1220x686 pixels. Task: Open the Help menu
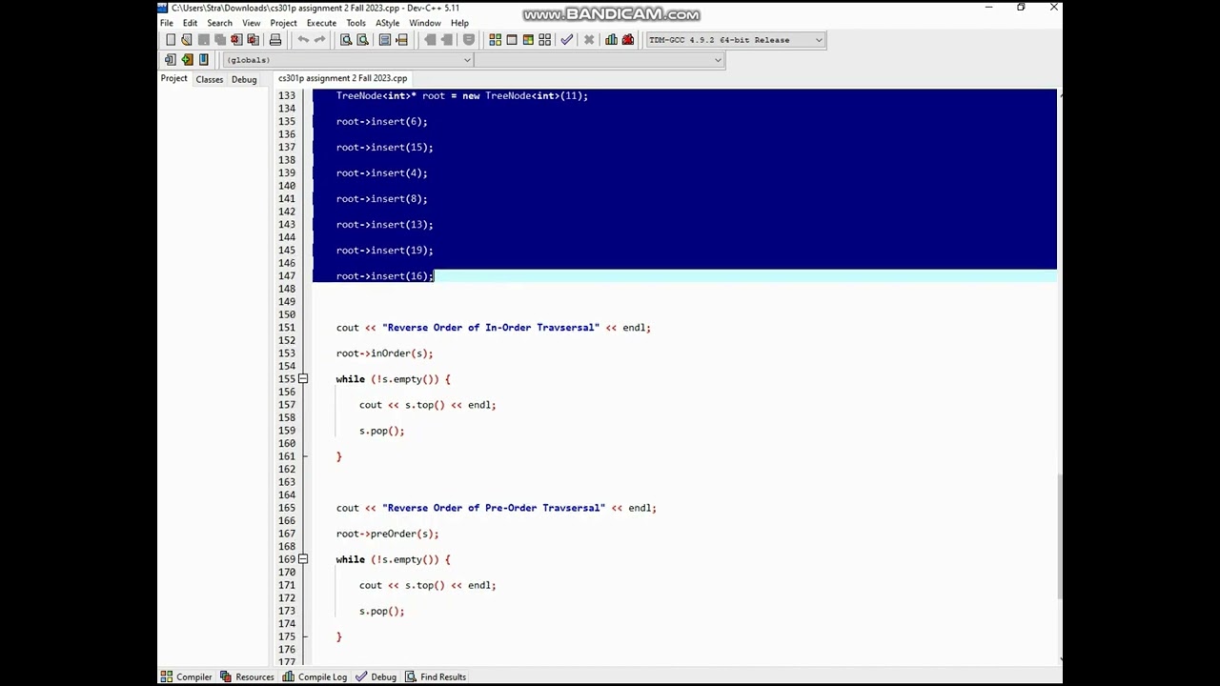click(459, 23)
